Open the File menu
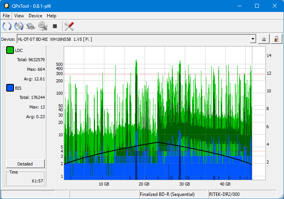This screenshot has width=284, height=199. (7, 16)
